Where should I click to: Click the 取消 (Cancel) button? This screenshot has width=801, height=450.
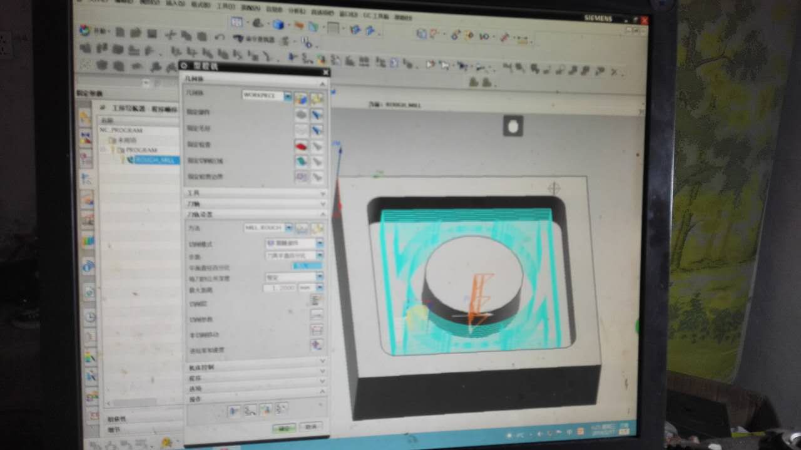pyautogui.click(x=310, y=427)
